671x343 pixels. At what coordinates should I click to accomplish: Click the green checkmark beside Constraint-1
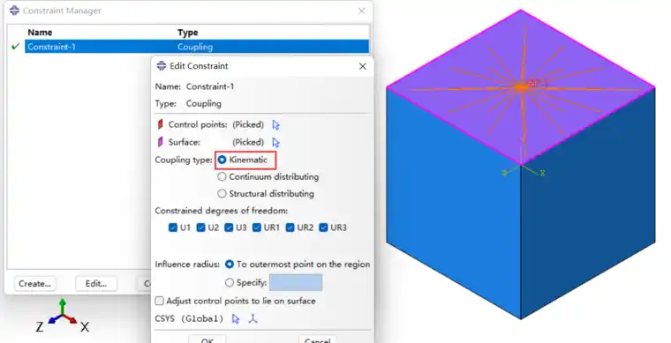[x=15, y=46]
